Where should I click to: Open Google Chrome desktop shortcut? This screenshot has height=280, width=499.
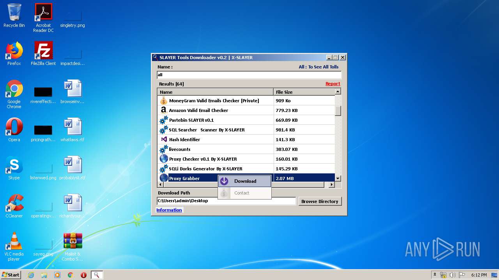14,94
